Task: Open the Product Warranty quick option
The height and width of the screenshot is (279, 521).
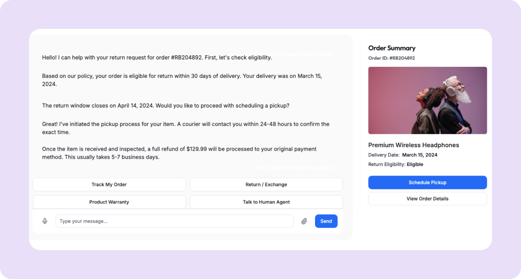Action: [109, 202]
